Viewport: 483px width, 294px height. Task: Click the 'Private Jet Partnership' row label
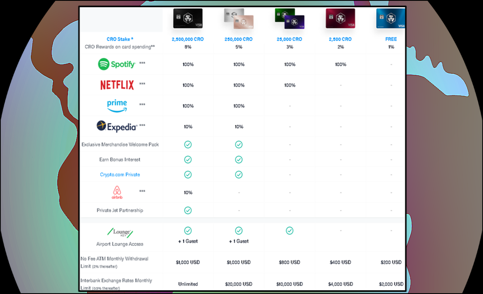[120, 210]
